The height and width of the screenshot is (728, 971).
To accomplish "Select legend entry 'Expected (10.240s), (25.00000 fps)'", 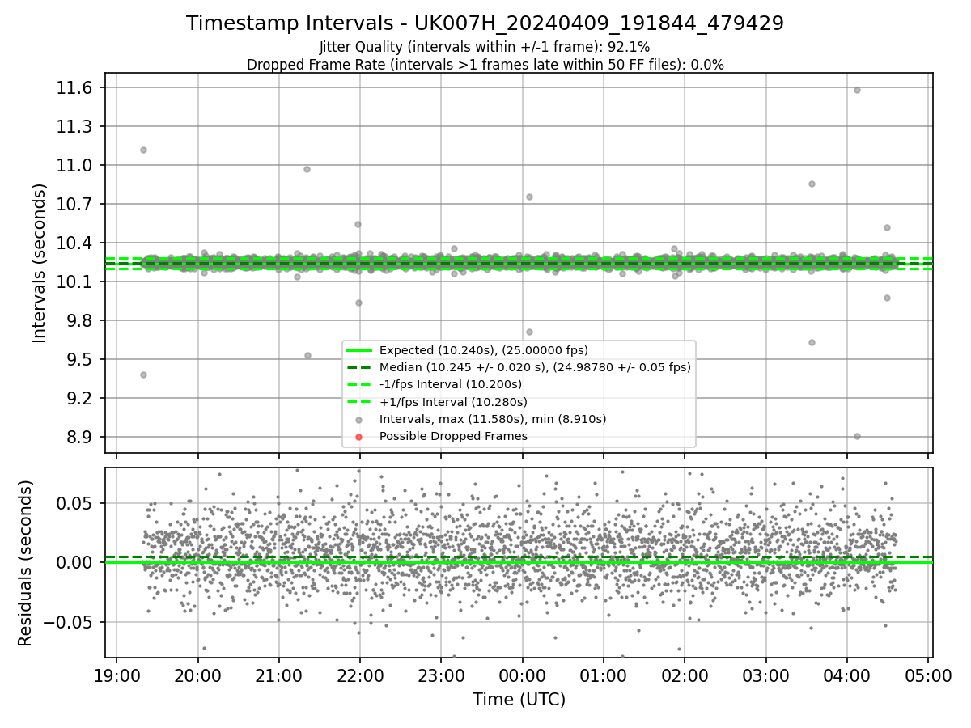I will pyautogui.click(x=483, y=350).
